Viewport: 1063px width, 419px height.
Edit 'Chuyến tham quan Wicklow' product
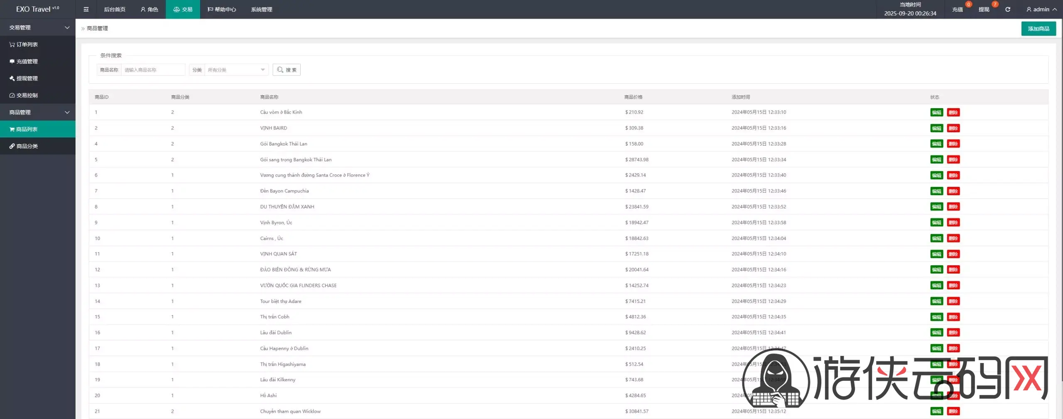click(936, 412)
